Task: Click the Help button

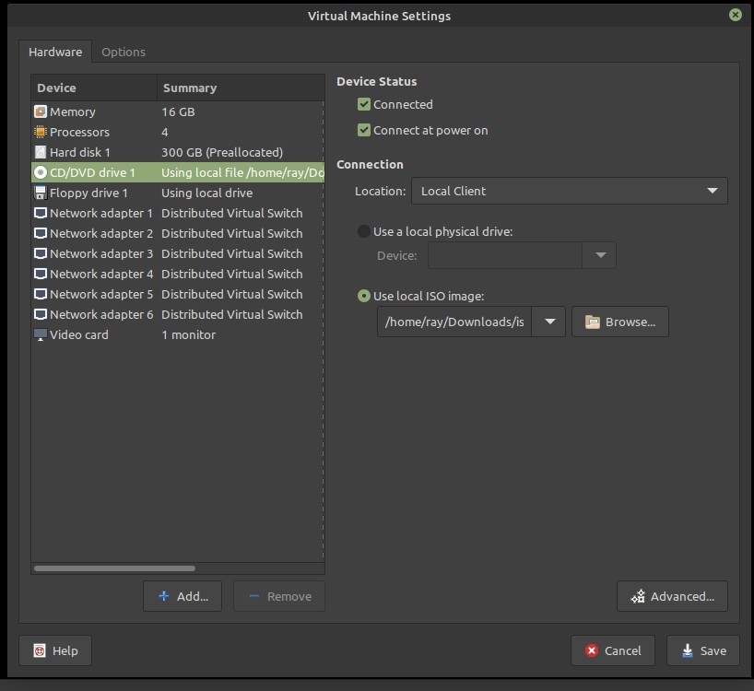Action: tap(55, 650)
